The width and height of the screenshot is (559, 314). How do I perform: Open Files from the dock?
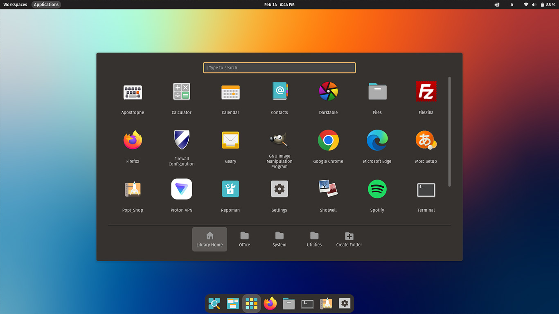coord(289,303)
